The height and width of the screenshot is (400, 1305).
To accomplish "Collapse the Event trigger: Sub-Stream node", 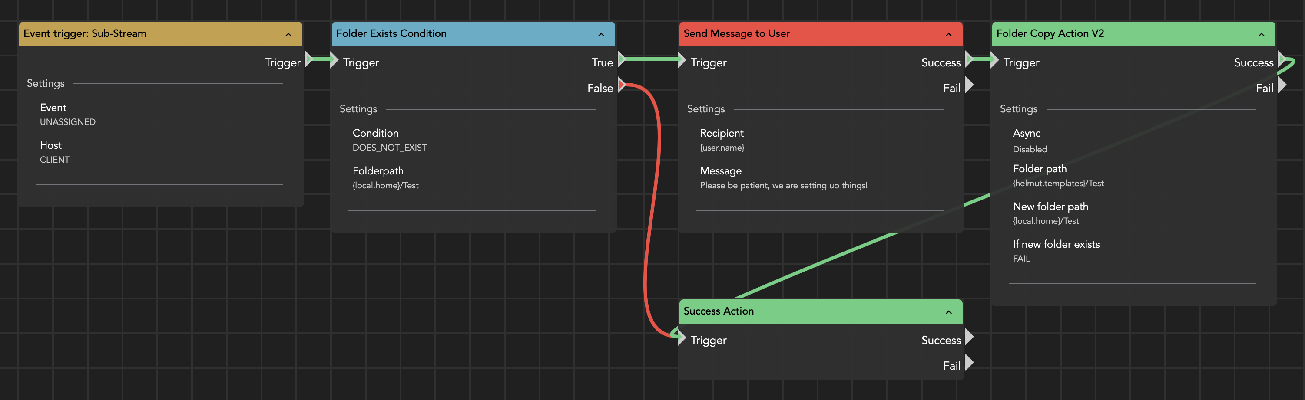I will 288,34.
